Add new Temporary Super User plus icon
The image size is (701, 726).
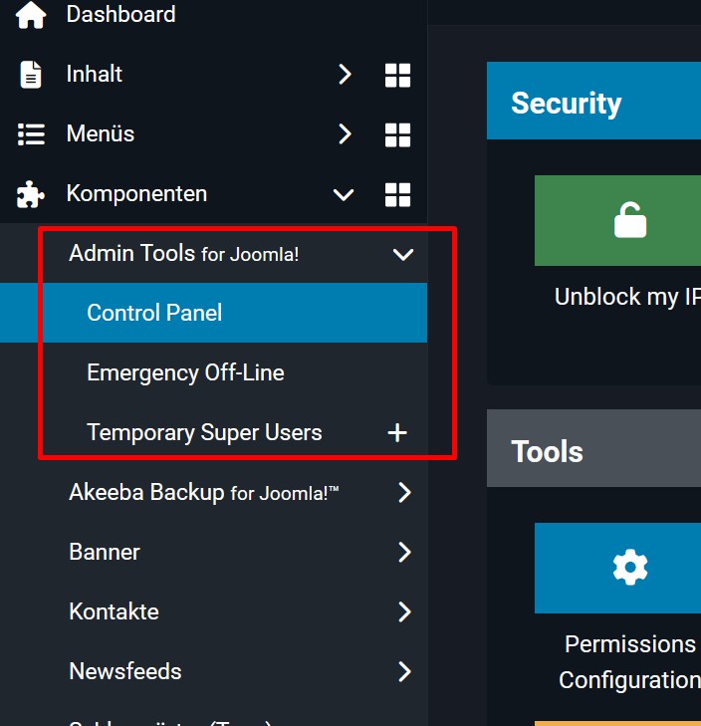[396, 432]
